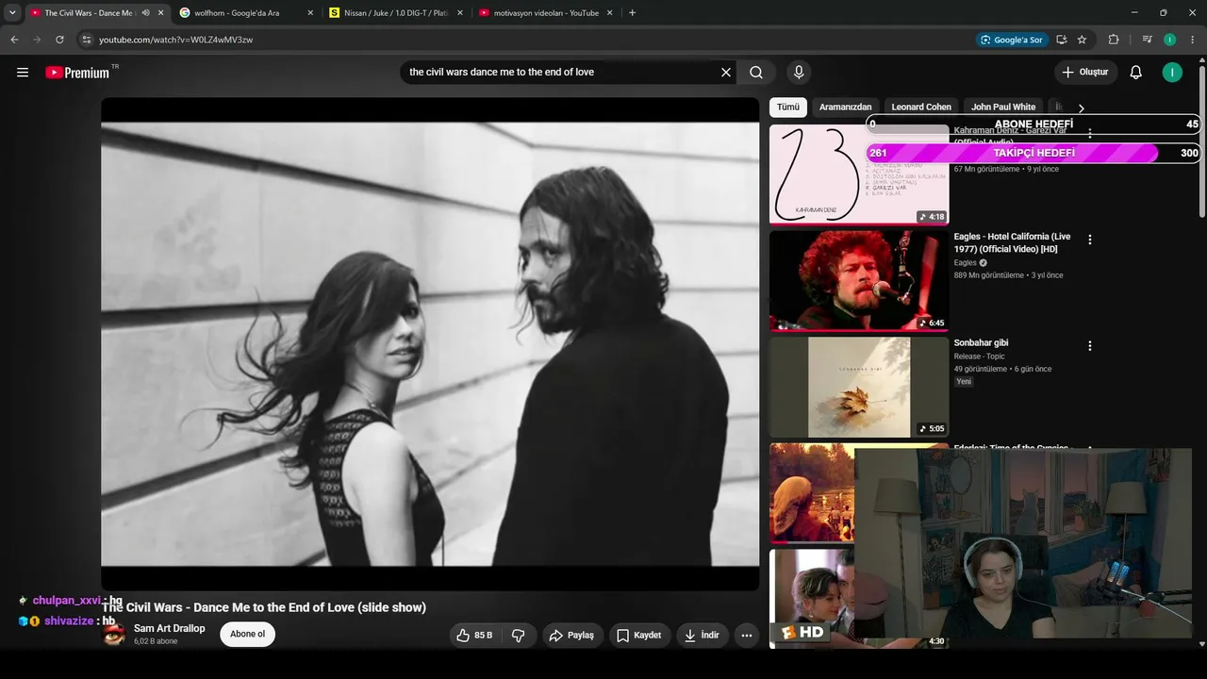Open the notifications bell
Image resolution: width=1207 pixels, height=679 pixels.
pos(1136,73)
